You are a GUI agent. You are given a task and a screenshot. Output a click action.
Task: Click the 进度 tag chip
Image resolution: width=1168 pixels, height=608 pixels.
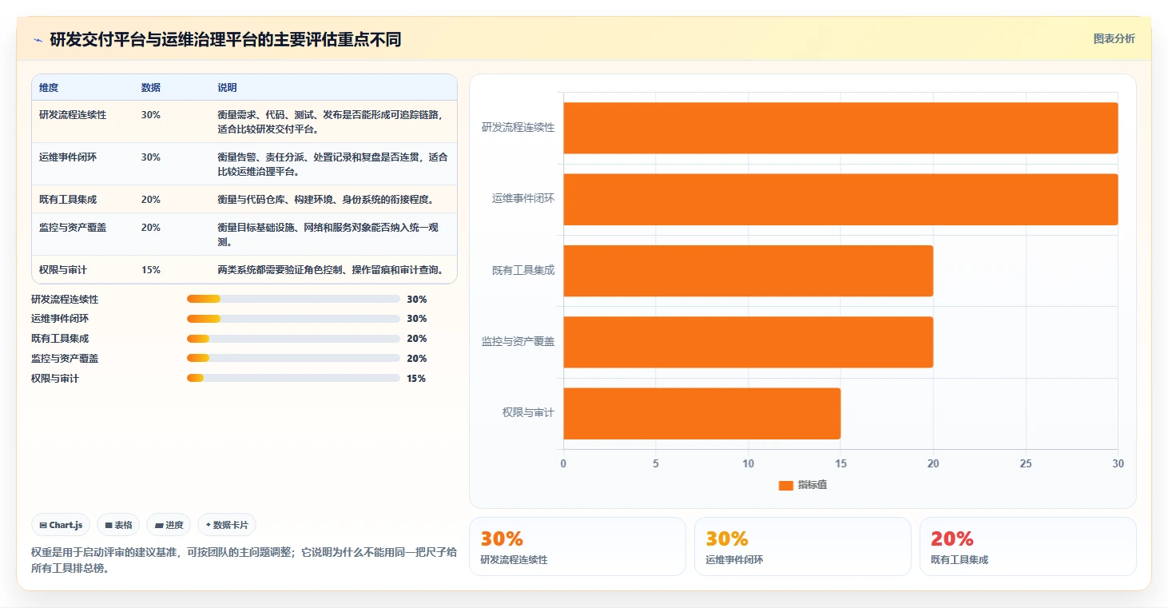tap(169, 525)
